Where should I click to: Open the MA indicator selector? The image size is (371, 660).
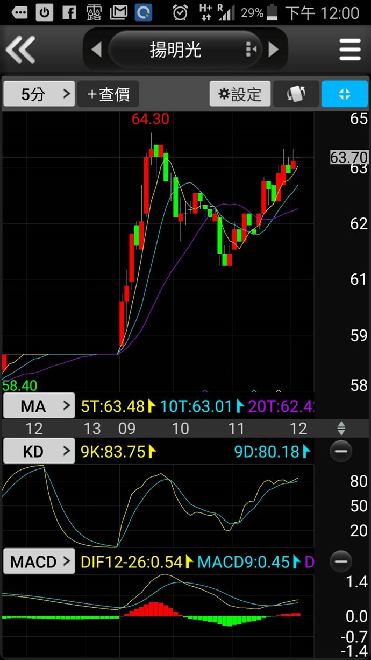click(x=39, y=406)
